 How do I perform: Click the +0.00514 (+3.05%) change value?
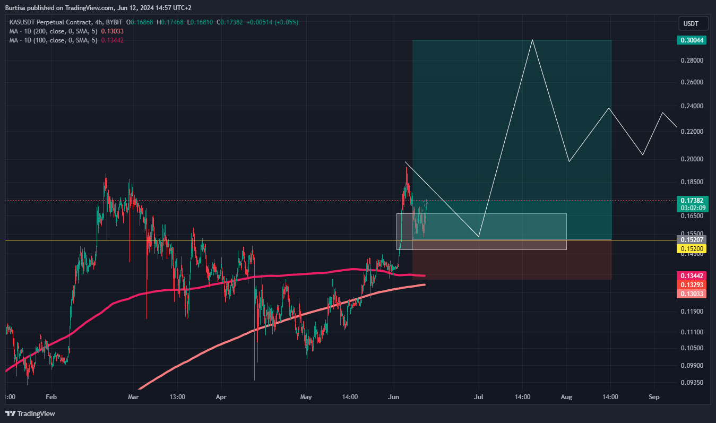click(x=272, y=22)
